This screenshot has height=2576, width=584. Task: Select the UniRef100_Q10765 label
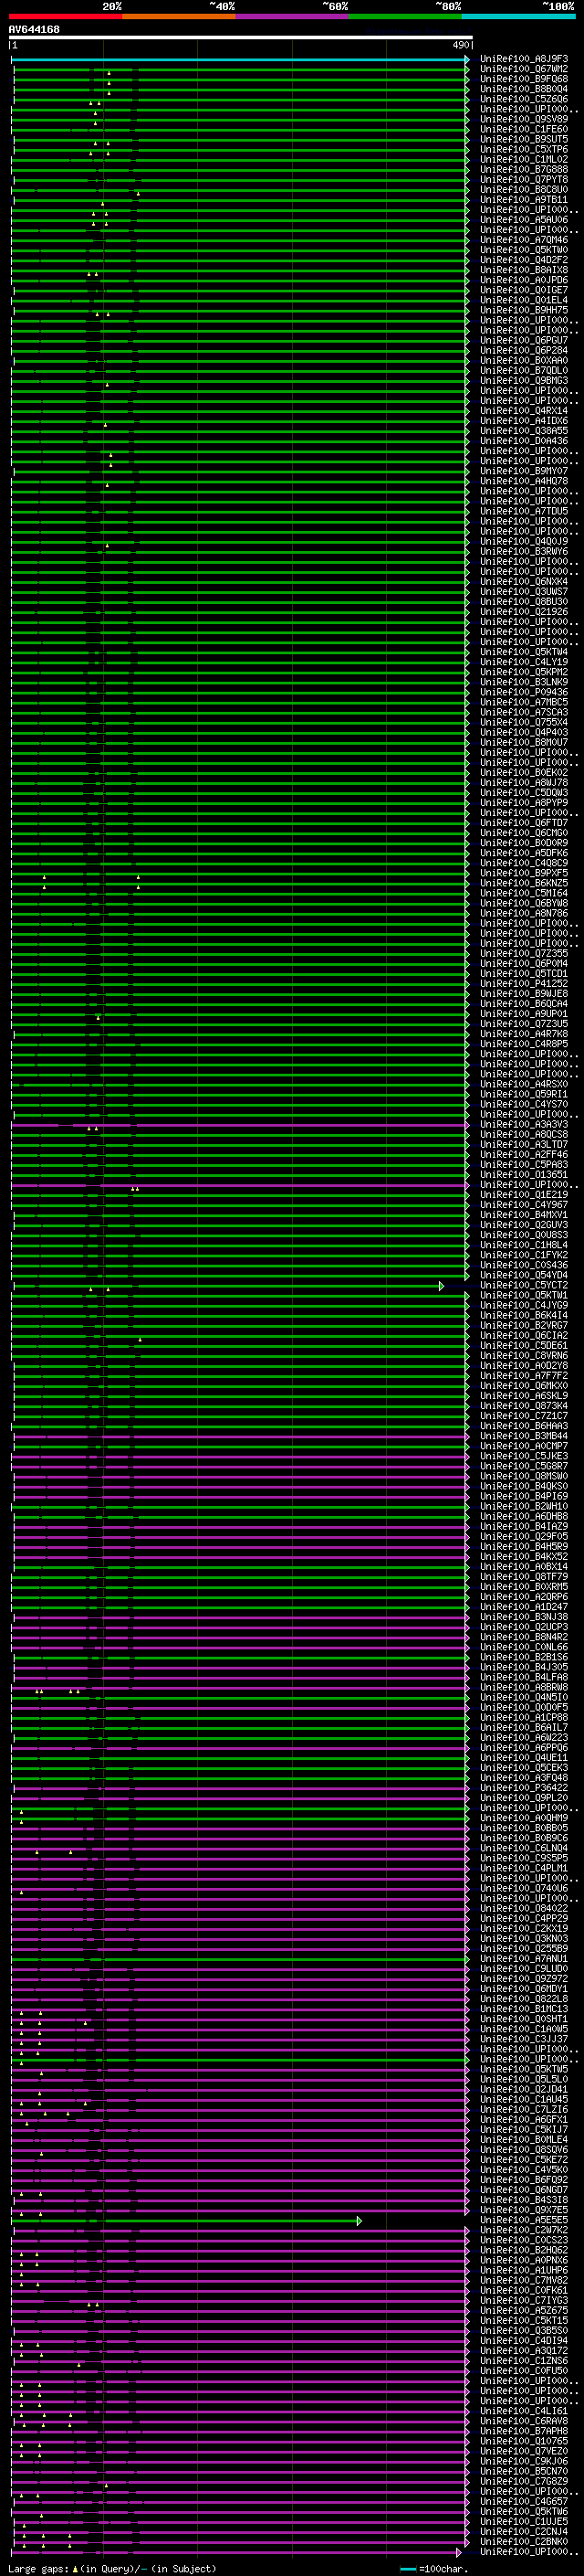[x=523, y=2441]
